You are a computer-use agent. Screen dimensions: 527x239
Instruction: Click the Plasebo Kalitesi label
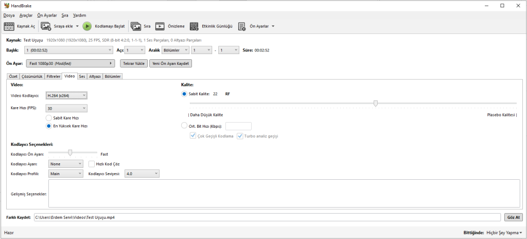point(502,115)
